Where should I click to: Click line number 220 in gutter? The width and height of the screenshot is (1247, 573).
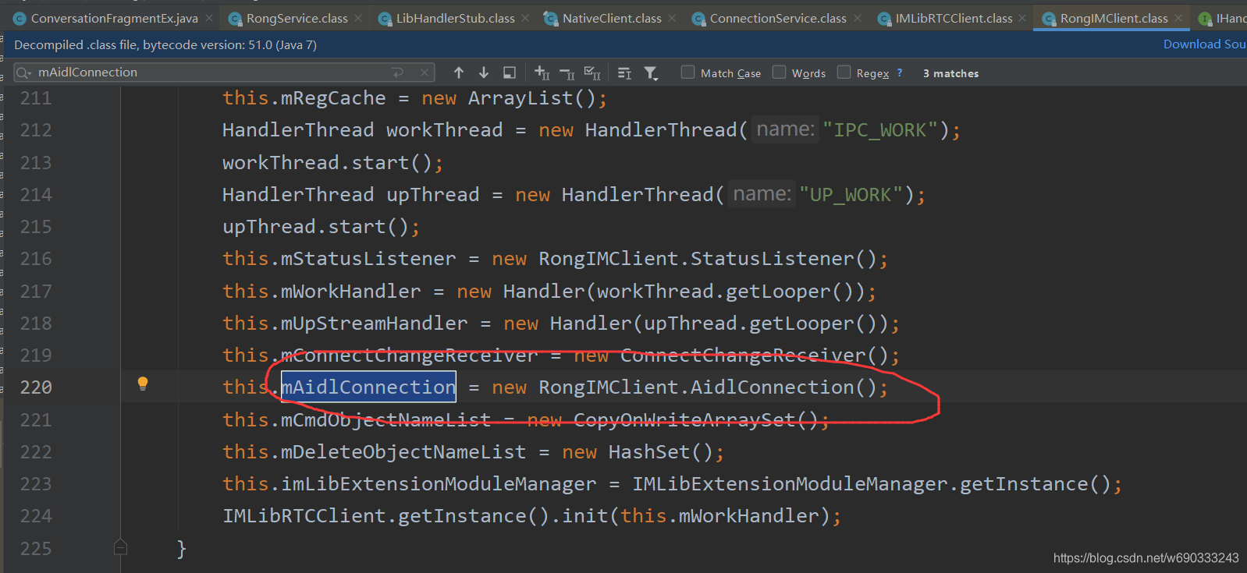coord(36,387)
